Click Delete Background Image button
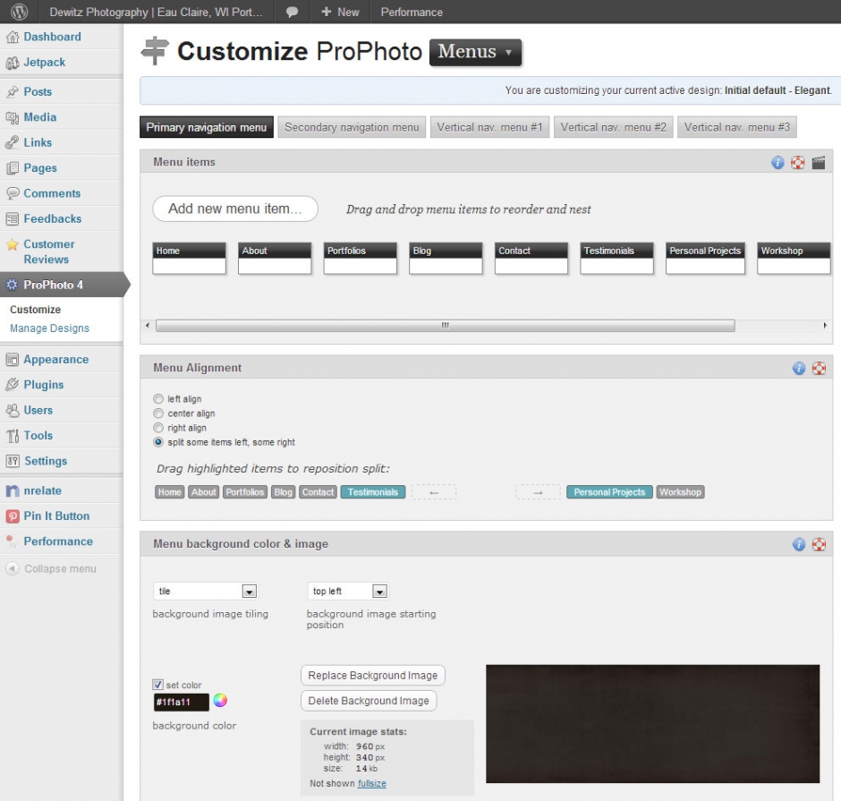841x801 pixels. coord(369,701)
